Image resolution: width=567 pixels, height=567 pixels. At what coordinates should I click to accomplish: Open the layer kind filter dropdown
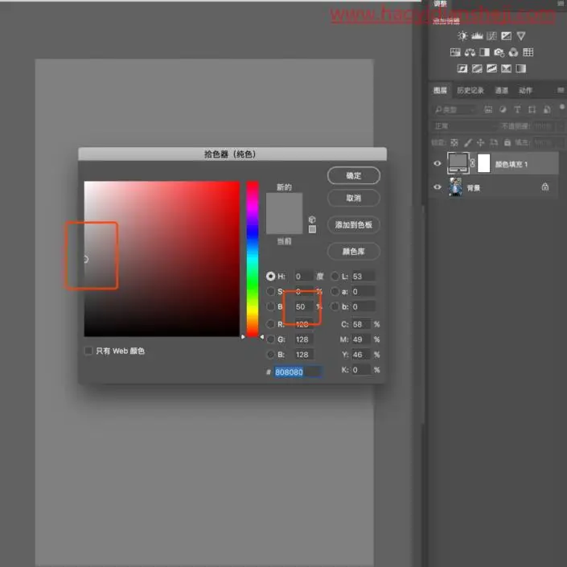pyautogui.click(x=455, y=109)
